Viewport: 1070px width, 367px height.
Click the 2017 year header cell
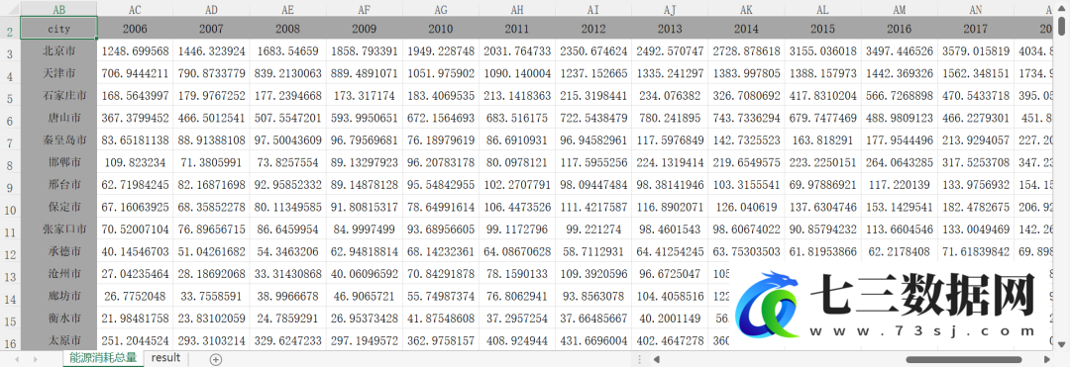(976, 29)
